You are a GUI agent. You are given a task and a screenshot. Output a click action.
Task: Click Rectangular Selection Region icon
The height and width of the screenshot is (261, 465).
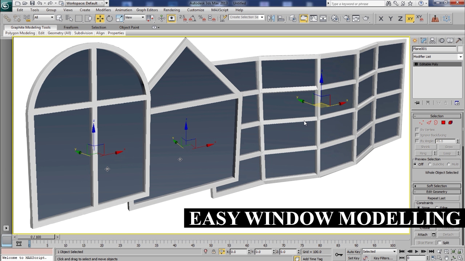[79, 18]
